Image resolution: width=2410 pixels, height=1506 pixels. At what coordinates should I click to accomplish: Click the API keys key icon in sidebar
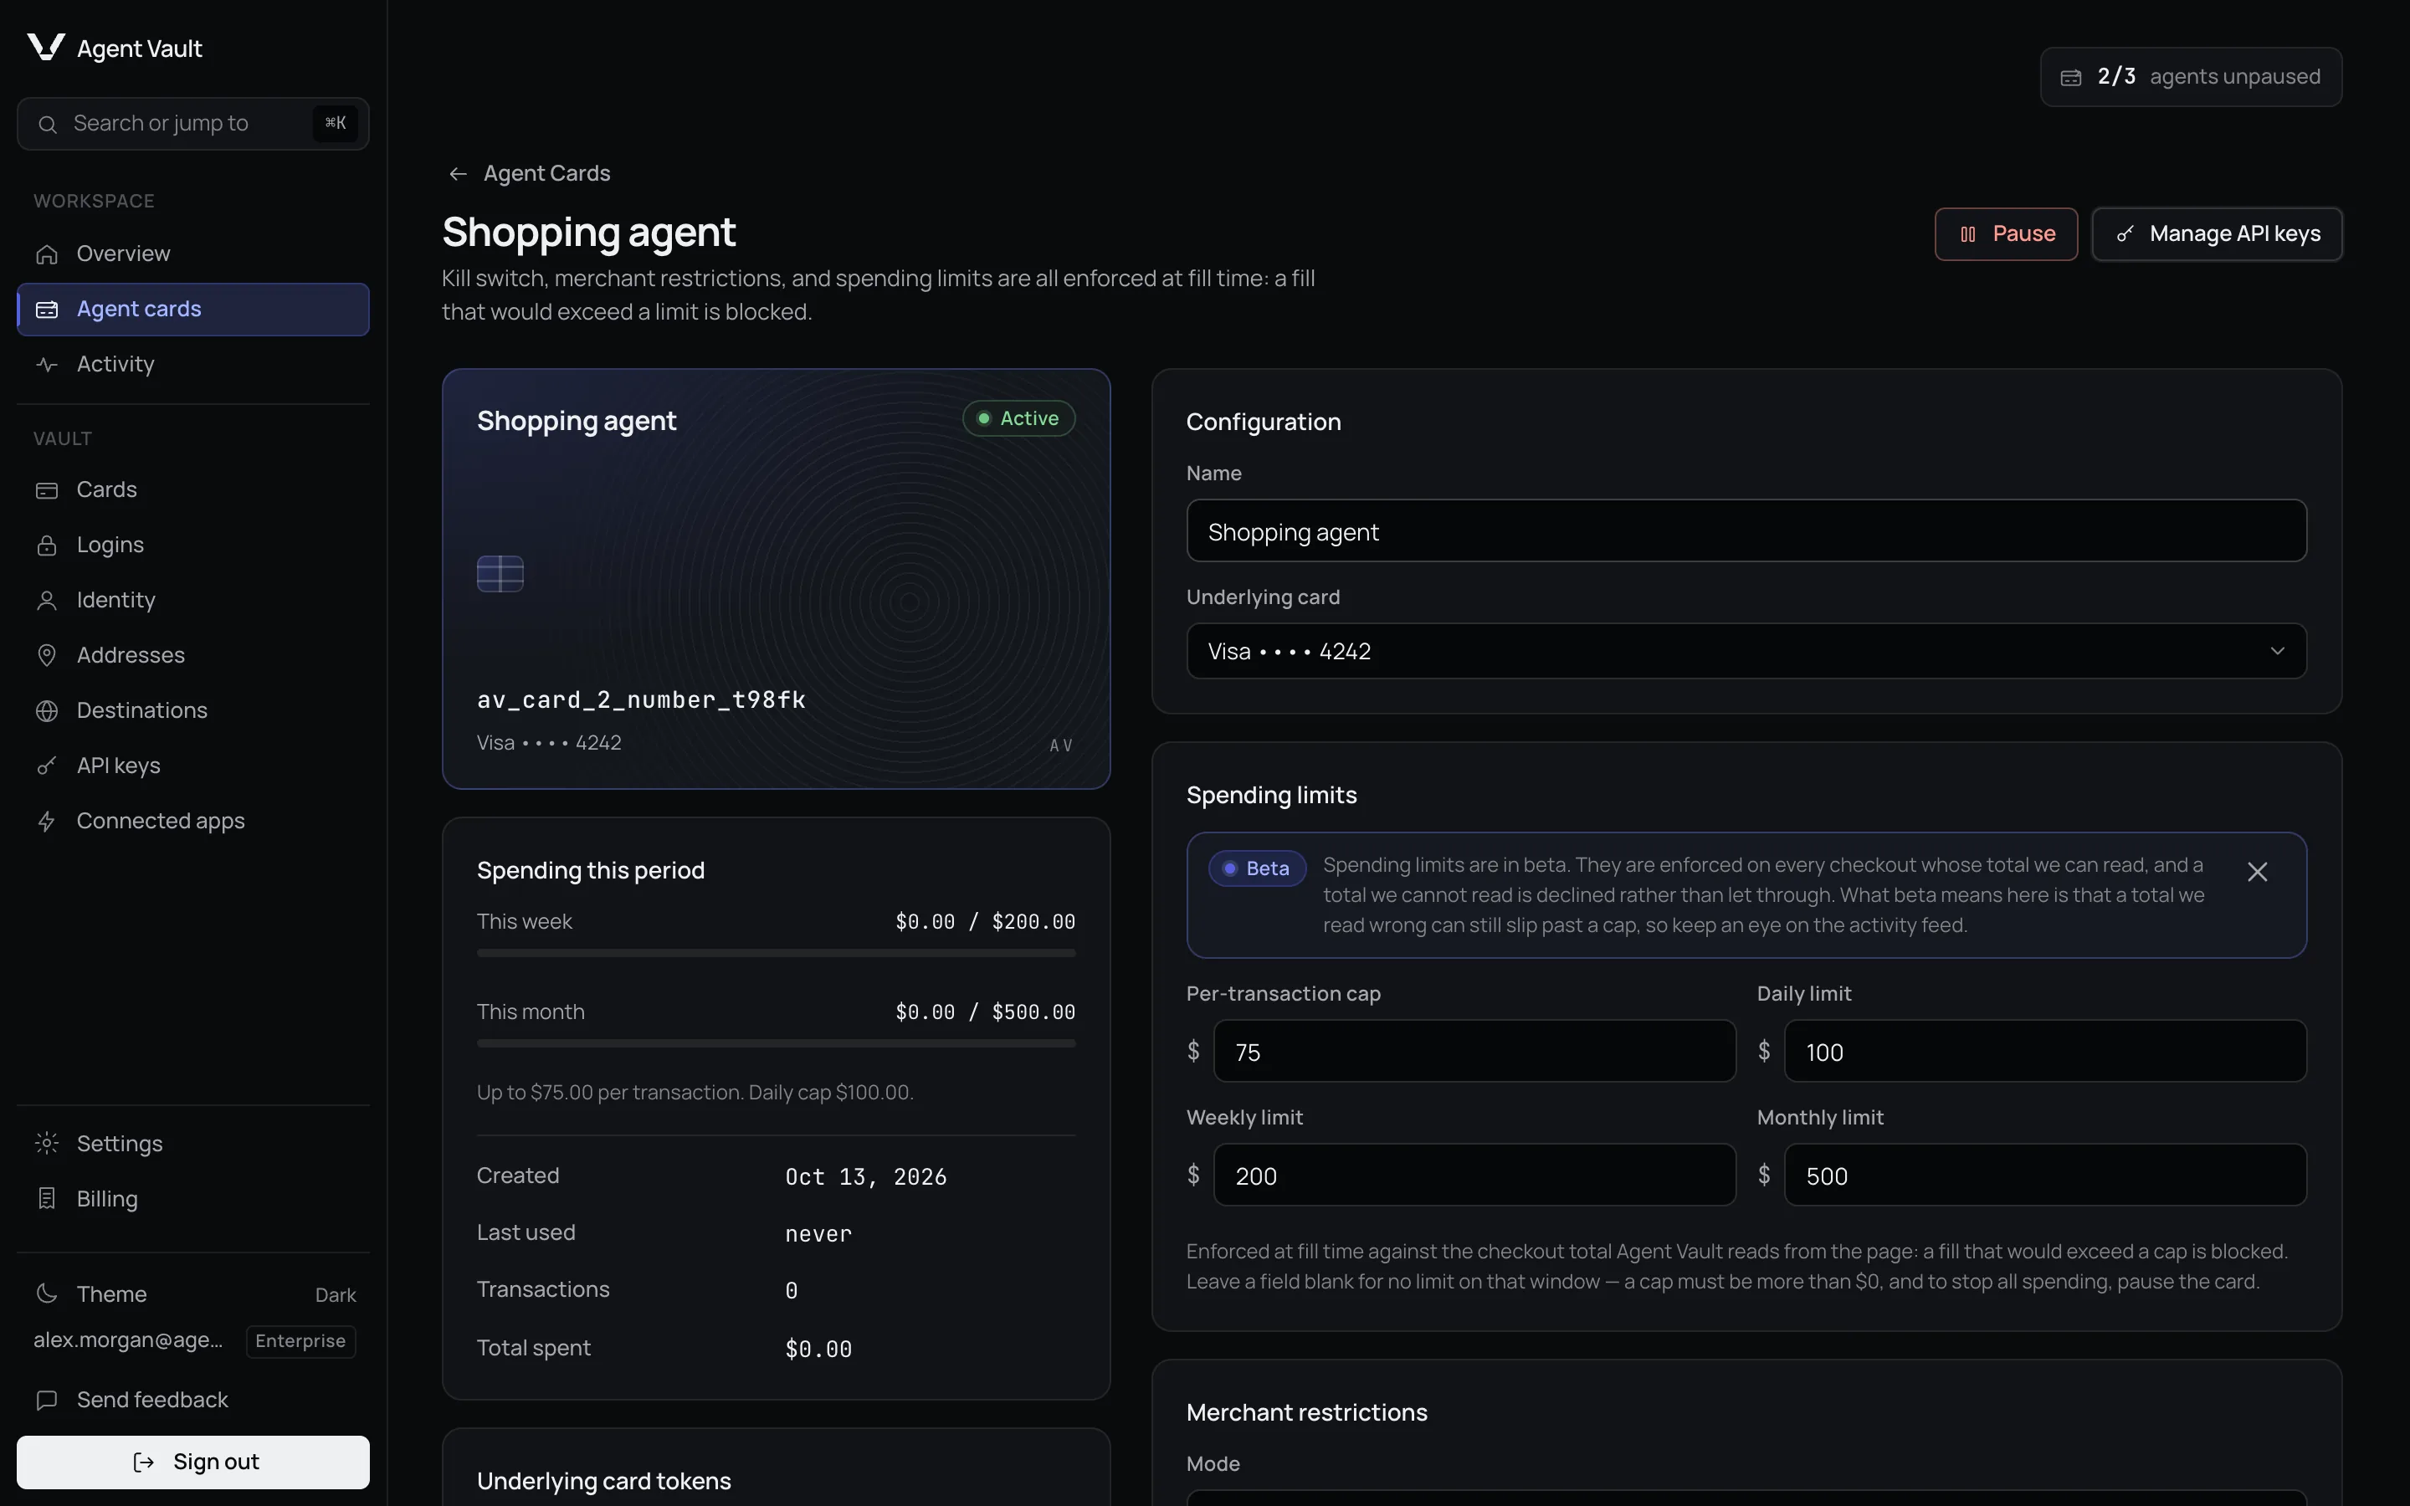point(47,766)
